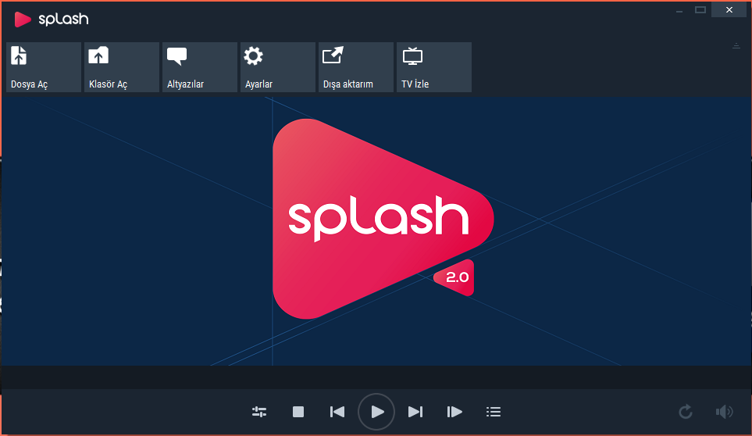Skip to the next track
Screen dimensions: 752x436
pos(415,412)
